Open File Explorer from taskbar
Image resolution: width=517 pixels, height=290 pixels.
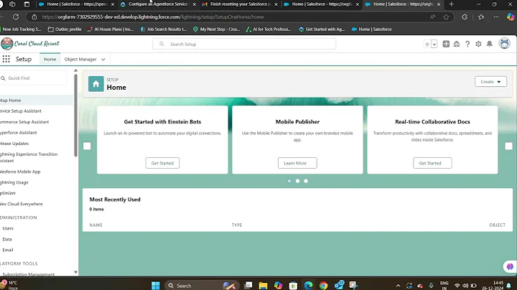pos(263,286)
